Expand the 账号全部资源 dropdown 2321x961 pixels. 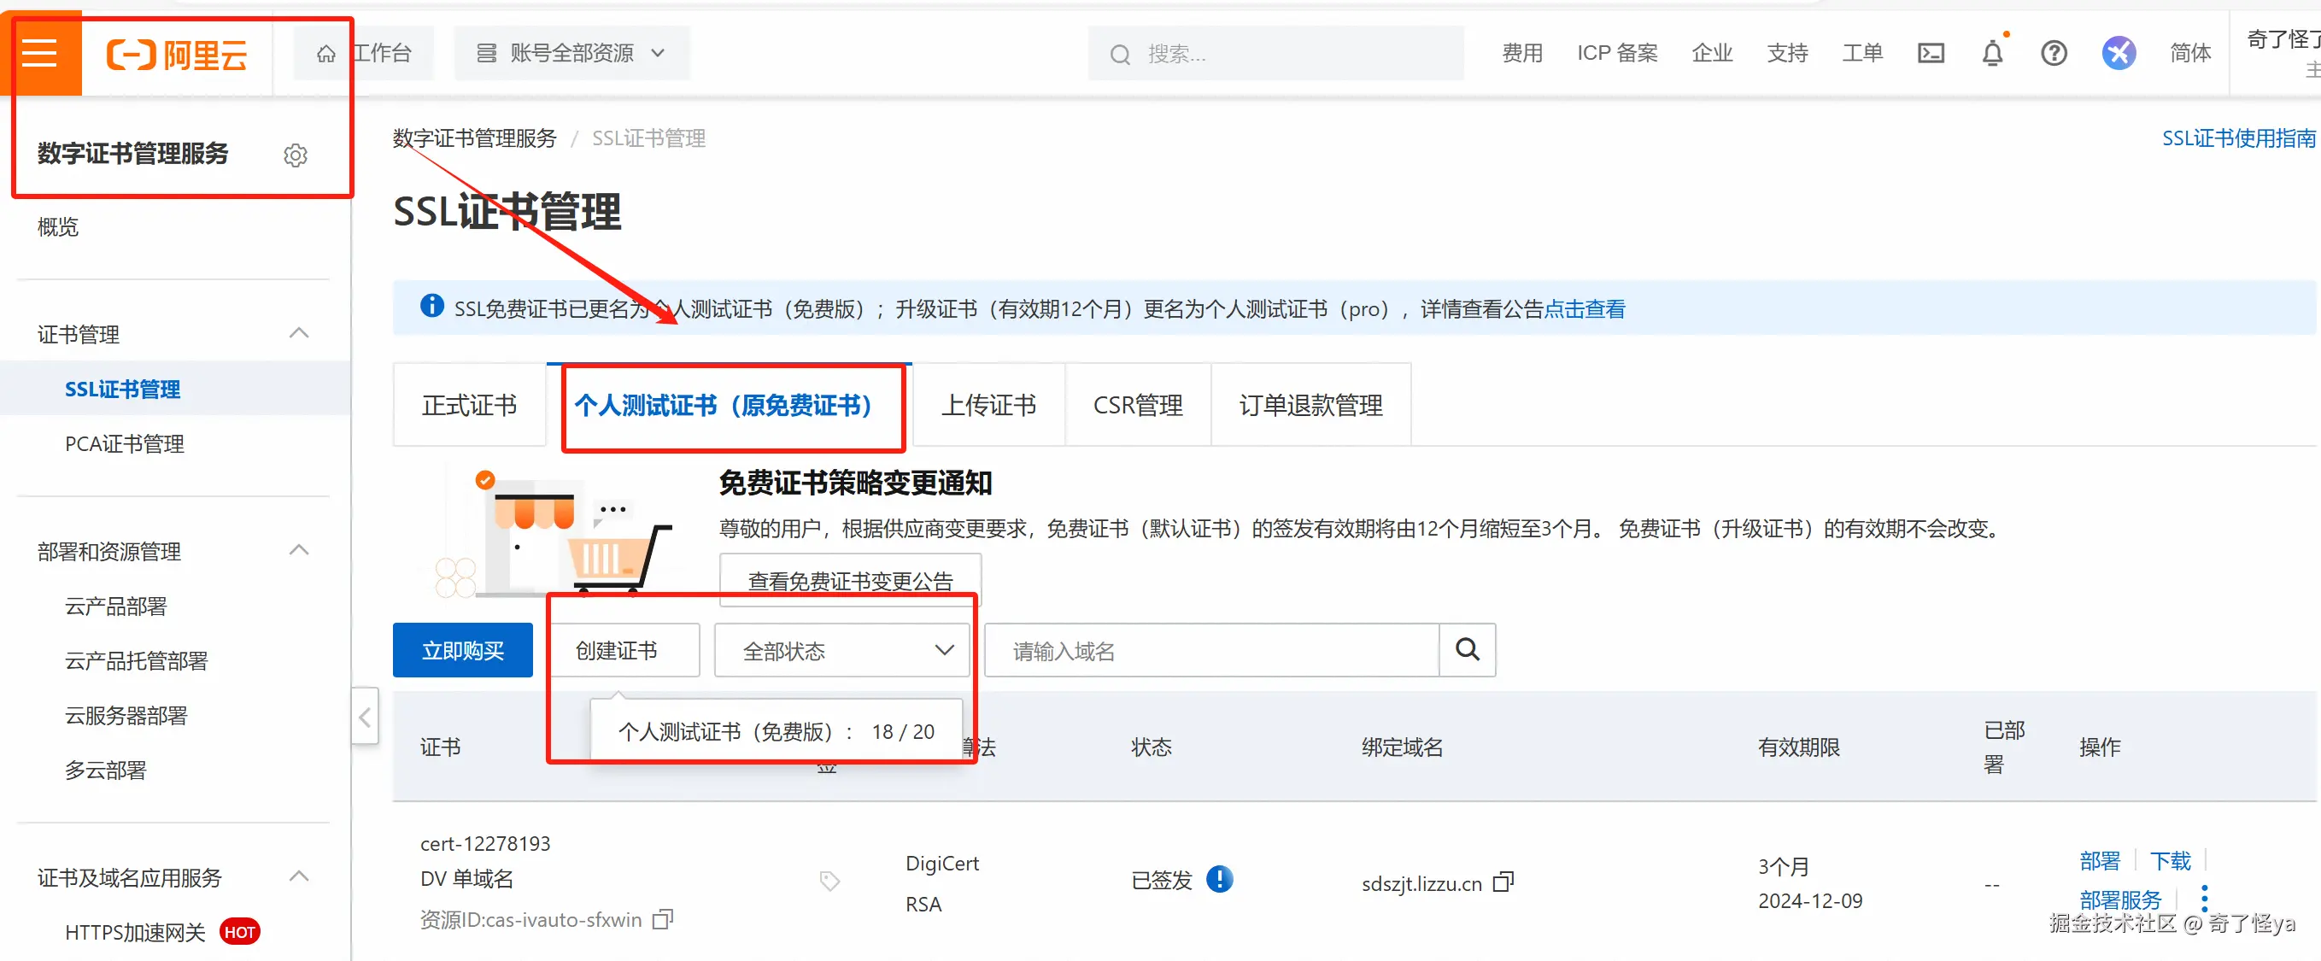[571, 53]
